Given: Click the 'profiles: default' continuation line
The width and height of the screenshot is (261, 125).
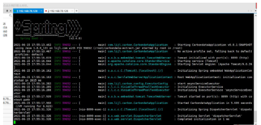Looking at the screenshot, I should coord(29,55).
